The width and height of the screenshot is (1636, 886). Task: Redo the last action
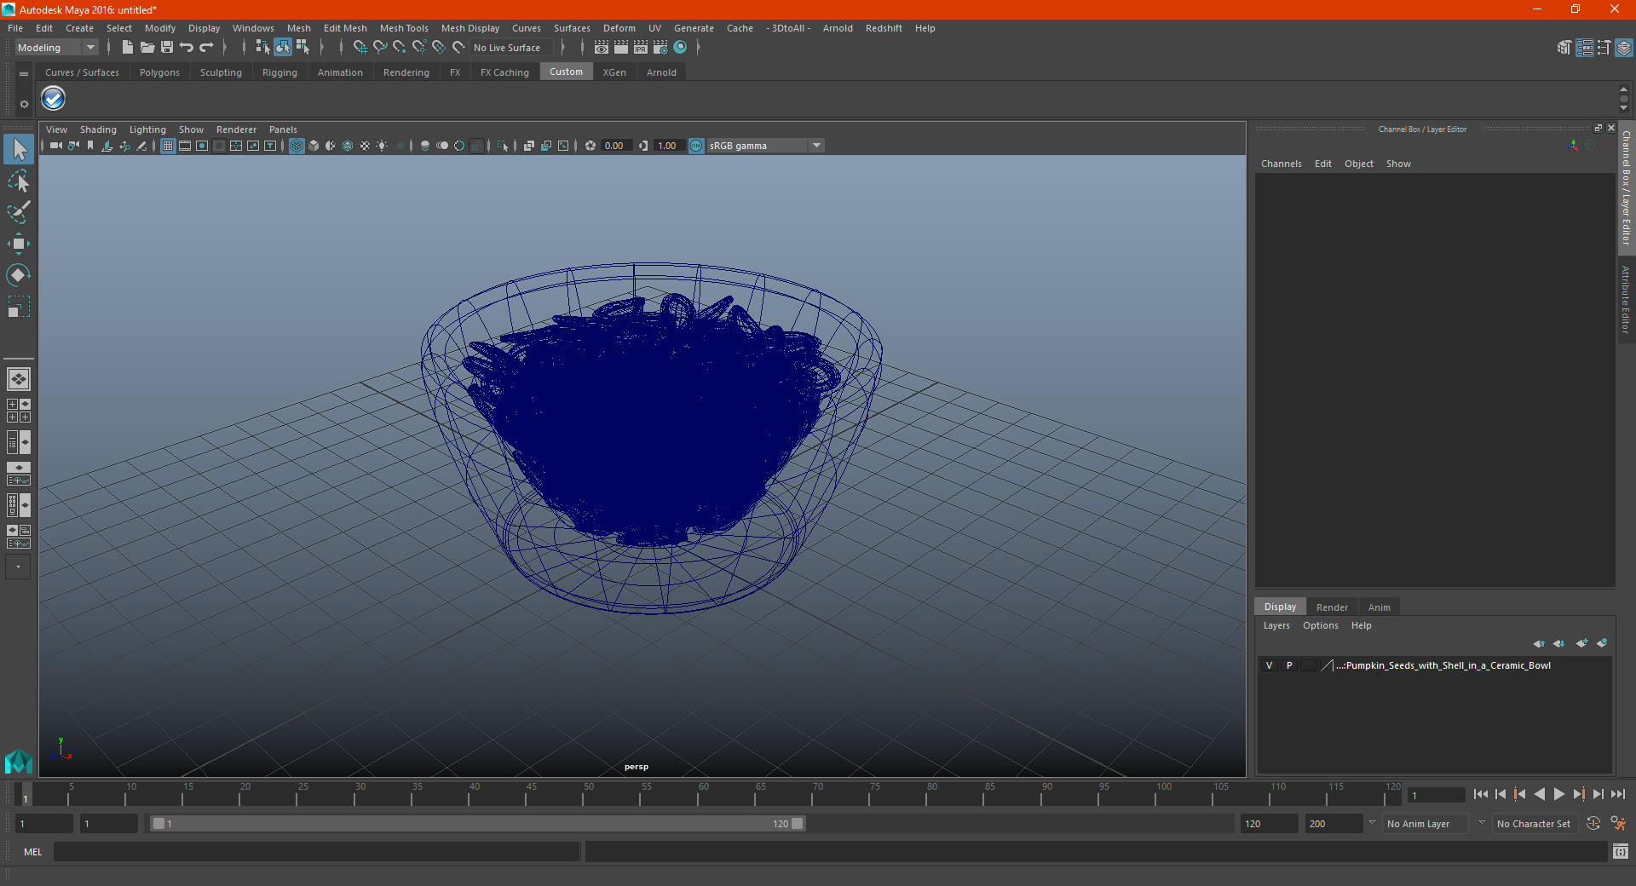coord(206,48)
